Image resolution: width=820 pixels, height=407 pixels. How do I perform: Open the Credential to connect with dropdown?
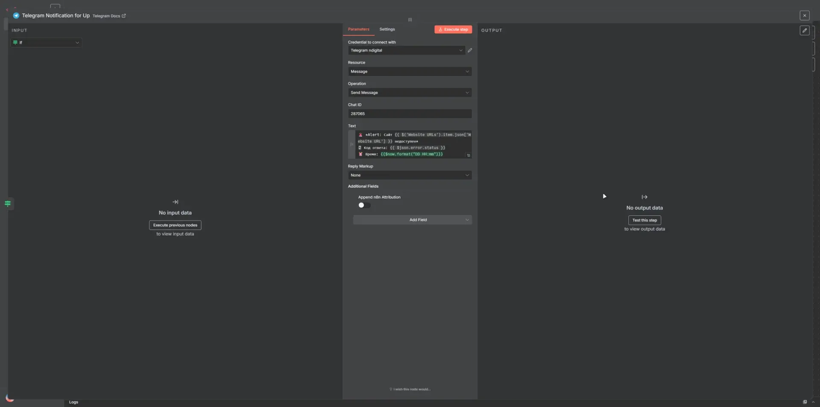tap(406, 50)
